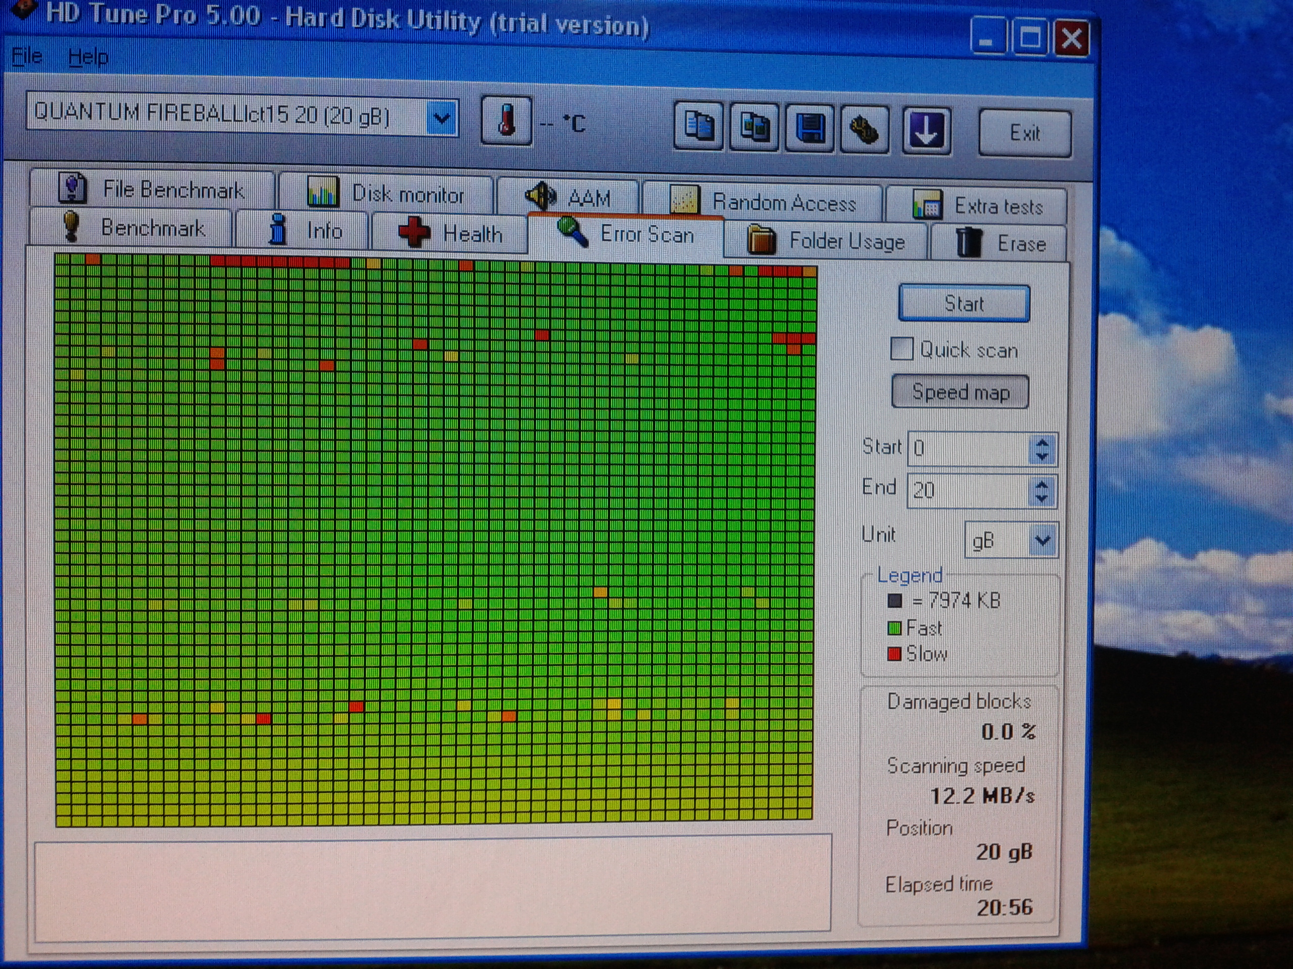Maximize the HD Tune Pro window
The height and width of the screenshot is (969, 1293).
(x=1029, y=38)
